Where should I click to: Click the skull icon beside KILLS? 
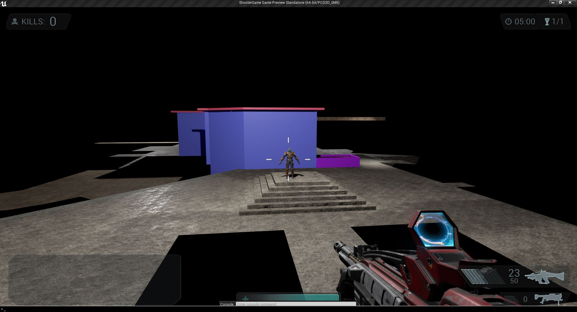15,22
